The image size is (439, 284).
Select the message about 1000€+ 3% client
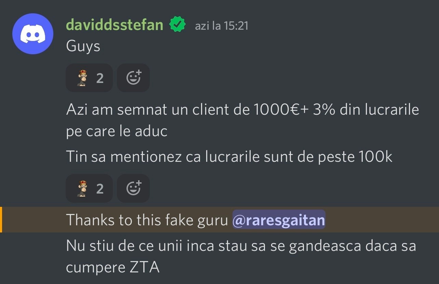pyautogui.click(x=242, y=120)
